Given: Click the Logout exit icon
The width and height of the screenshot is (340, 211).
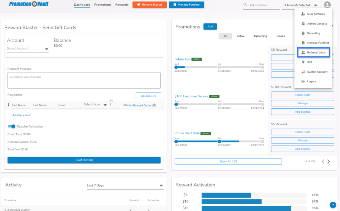Looking at the screenshot, I should pyautogui.click(x=303, y=81).
